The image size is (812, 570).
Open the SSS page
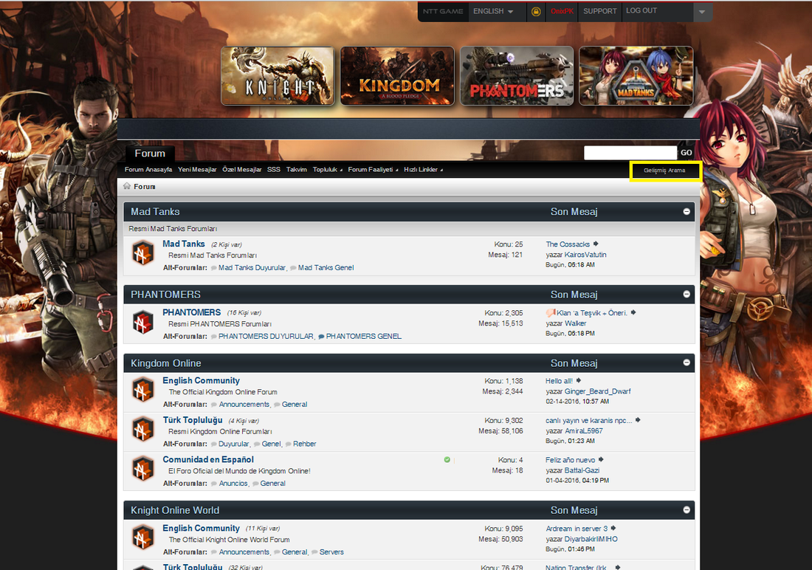pyautogui.click(x=273, y=169)
